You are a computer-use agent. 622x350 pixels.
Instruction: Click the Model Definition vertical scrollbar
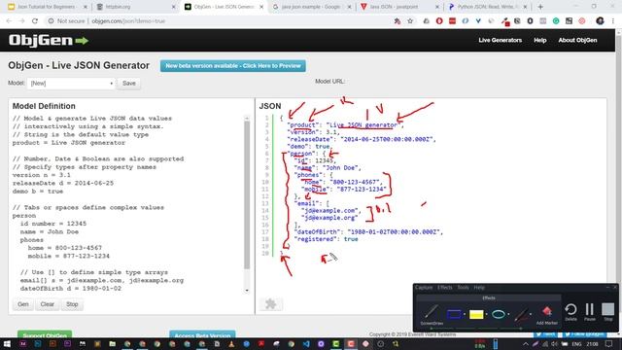point(247,194)
